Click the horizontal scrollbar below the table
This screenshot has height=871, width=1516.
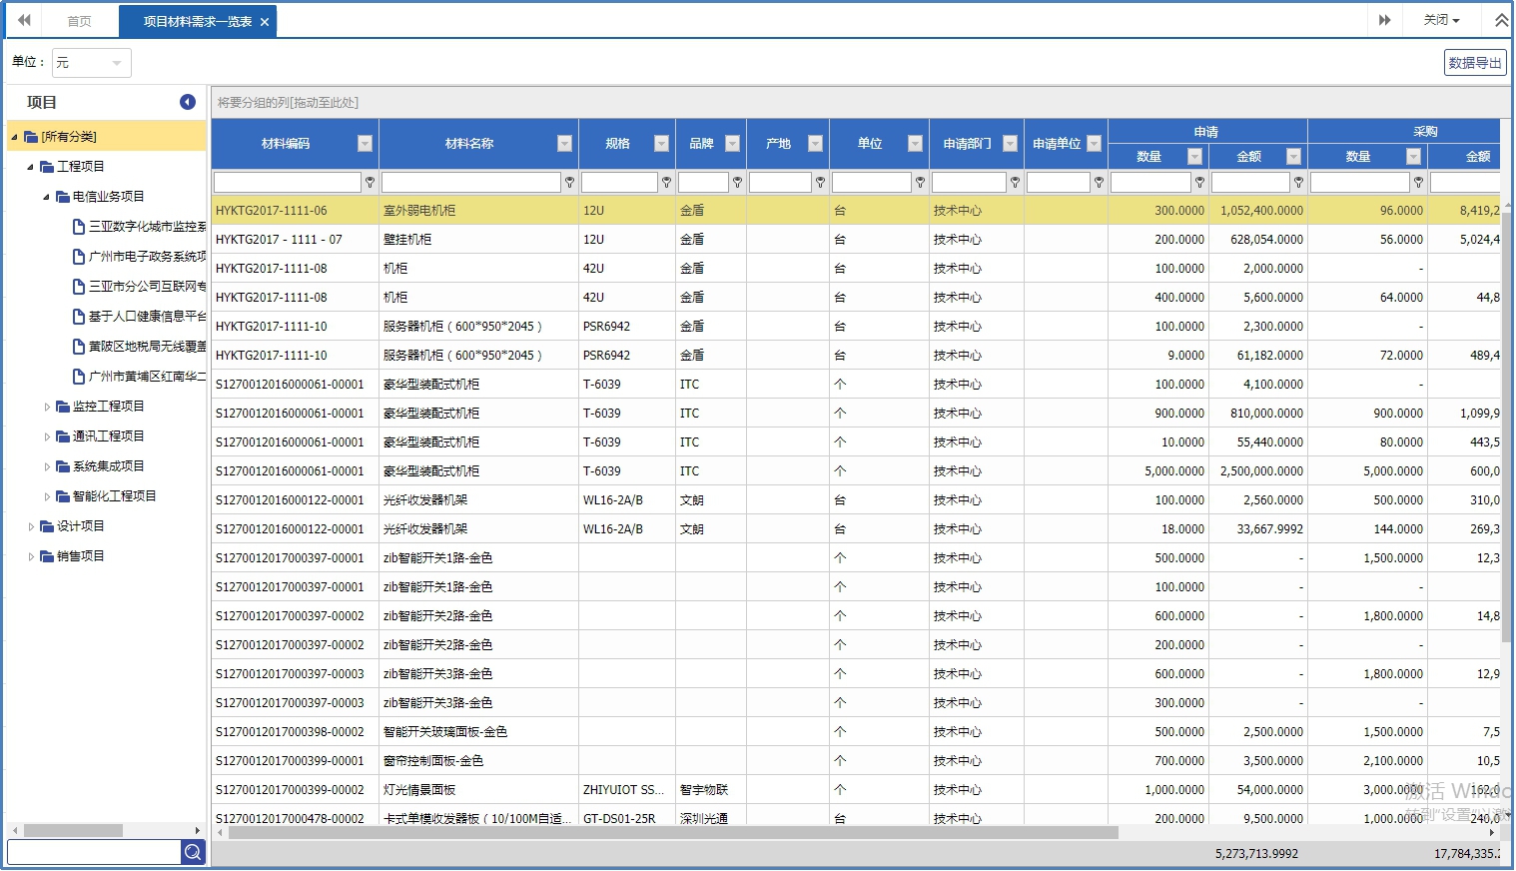(672, 832)
